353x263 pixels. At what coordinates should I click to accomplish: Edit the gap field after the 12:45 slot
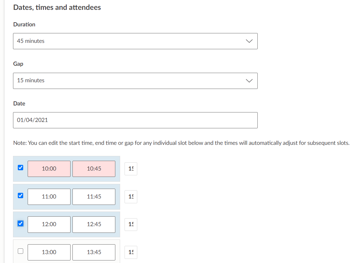coord(131,224)
